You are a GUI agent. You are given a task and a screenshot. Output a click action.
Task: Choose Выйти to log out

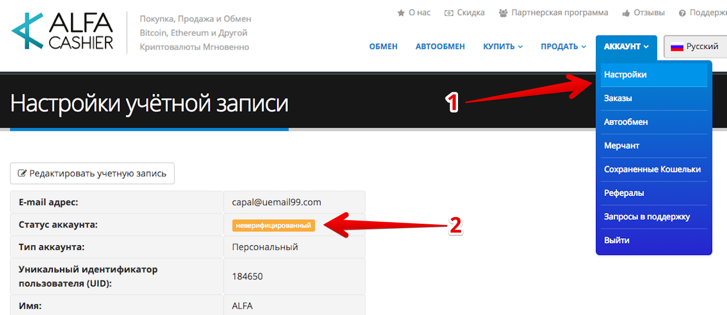coord(654,240)
